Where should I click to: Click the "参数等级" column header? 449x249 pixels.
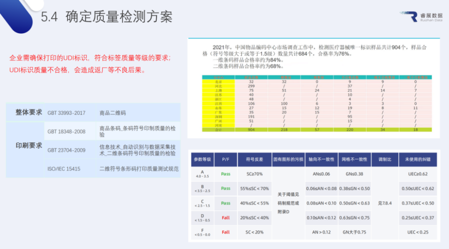coord(202,159)
